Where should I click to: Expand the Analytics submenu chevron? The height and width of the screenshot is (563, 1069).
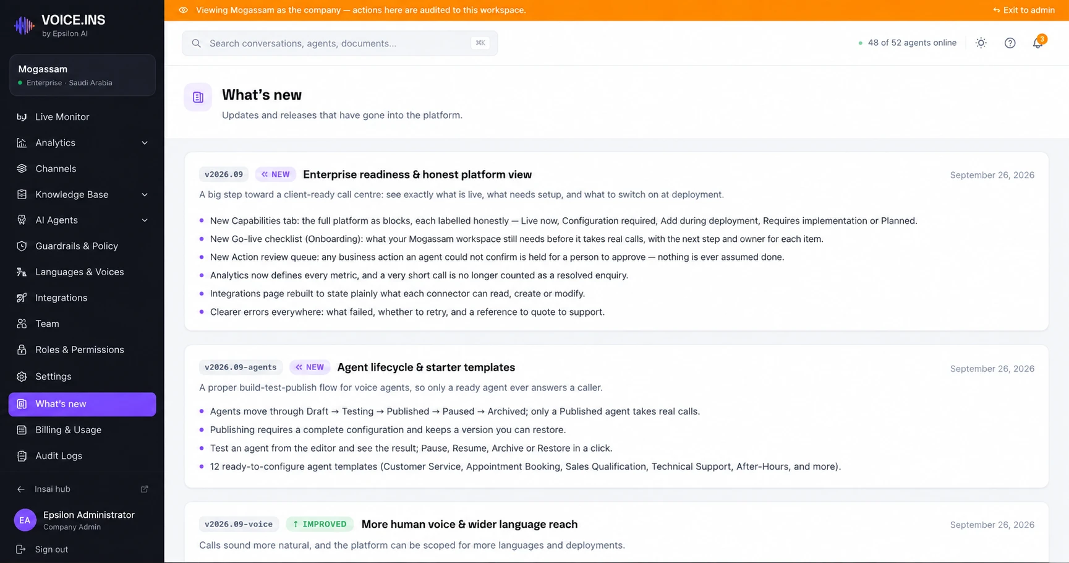pos(145,143)
